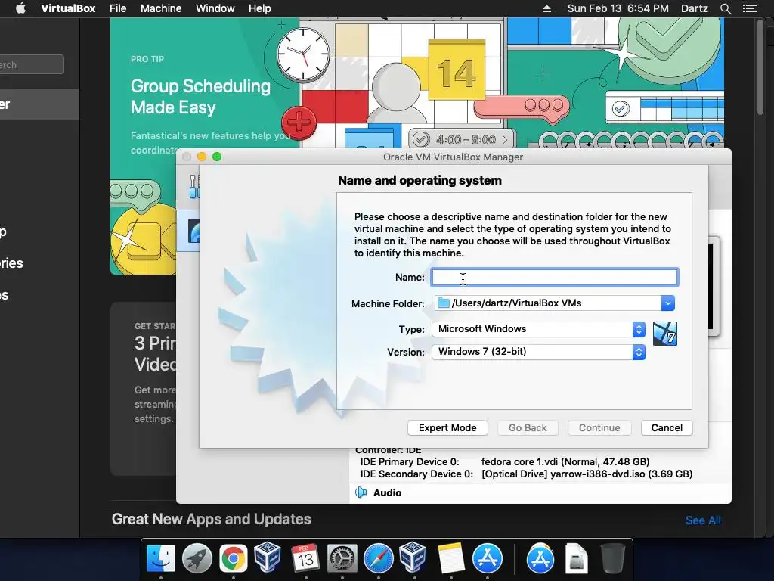This screenshot has height=581, width=774.
Task: Open Safari compass icon in Dock
Action: 379,558
